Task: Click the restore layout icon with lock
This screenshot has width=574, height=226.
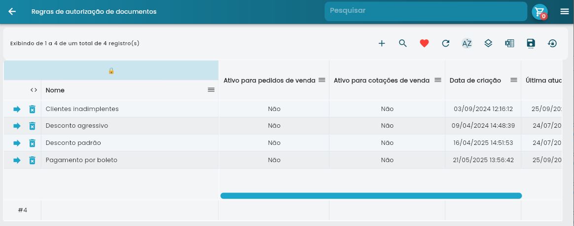Action: point(552,43)
